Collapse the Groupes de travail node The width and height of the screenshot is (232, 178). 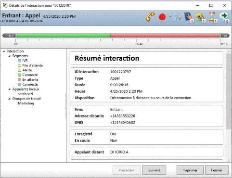[9, 99]
